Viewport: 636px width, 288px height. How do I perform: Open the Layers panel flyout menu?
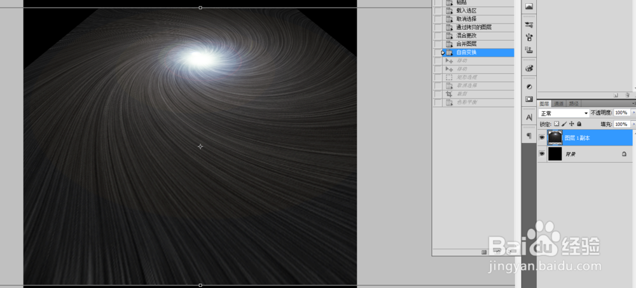click(x=634, y=104)
